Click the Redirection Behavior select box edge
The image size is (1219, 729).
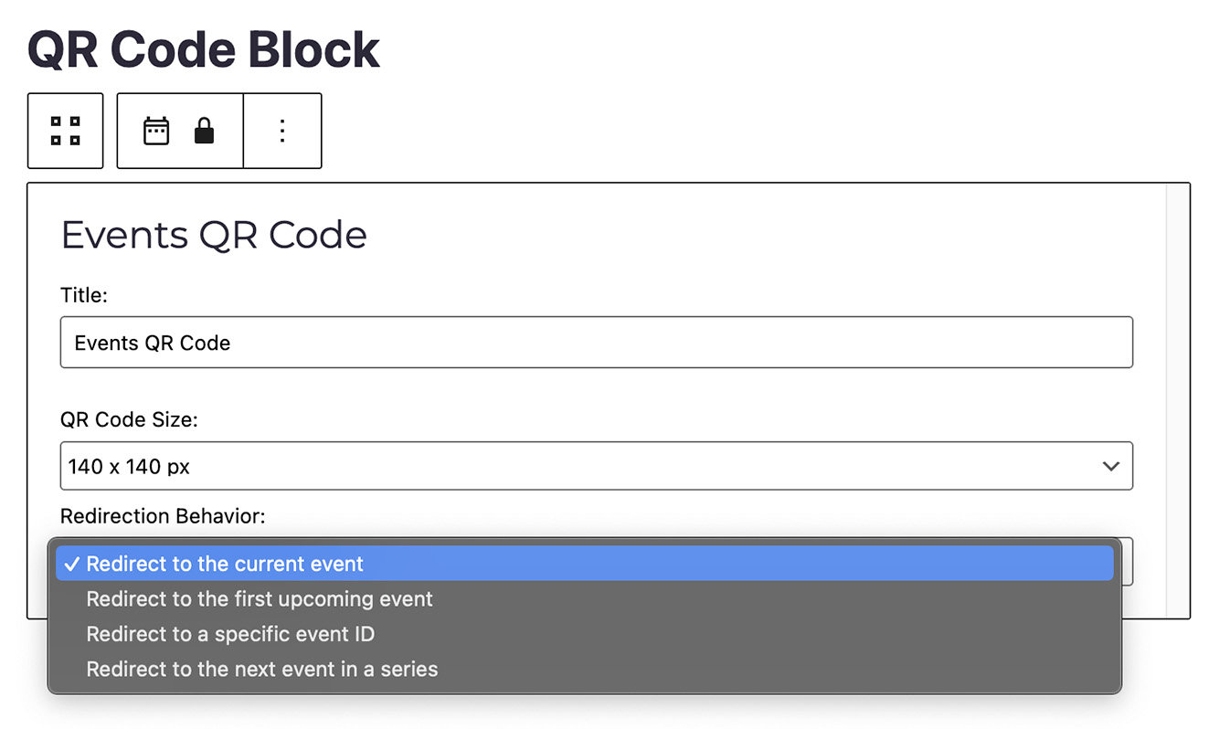click(x=1126, y=561)
